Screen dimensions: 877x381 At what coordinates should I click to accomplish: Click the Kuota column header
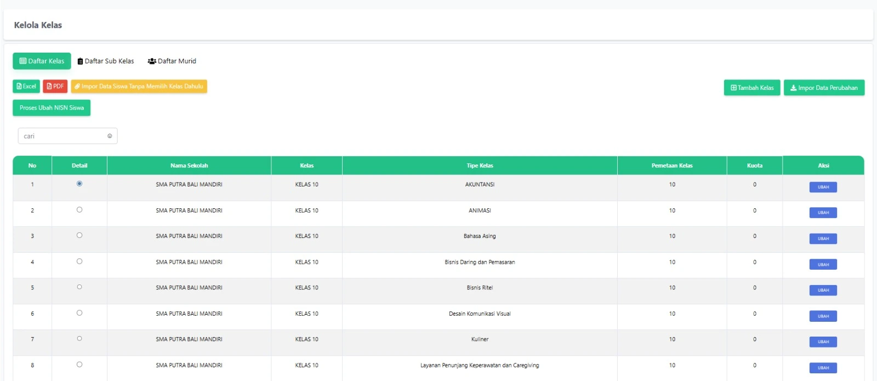[x=754, y=166]
